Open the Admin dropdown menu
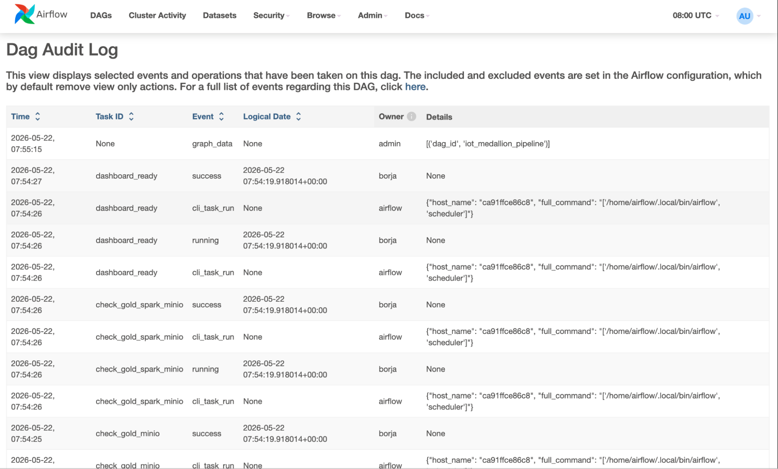 [372, 16]
